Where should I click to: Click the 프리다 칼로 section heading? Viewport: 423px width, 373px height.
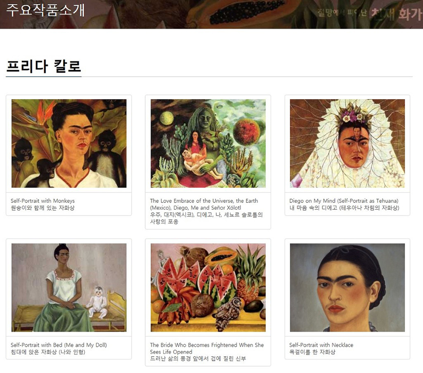pos(44,66)
